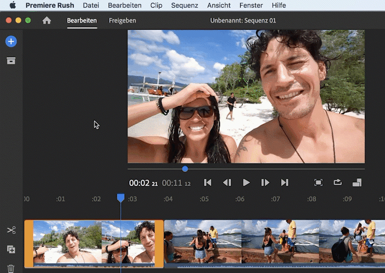This screenshot has width=385, height=273.
Task: Open the Bearbeiten menu in menu bar
Action: [x=125, y=5]
